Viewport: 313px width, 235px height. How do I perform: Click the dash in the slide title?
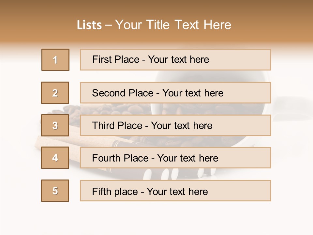point(109,25)
